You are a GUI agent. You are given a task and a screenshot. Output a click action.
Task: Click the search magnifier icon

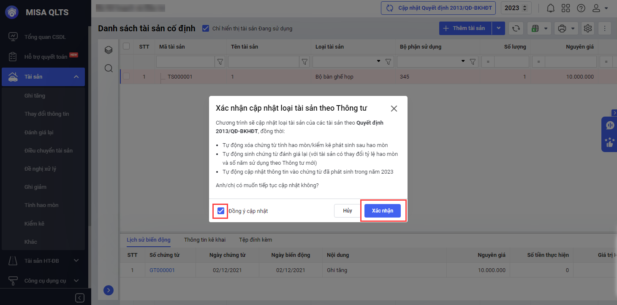click(109, 68)
